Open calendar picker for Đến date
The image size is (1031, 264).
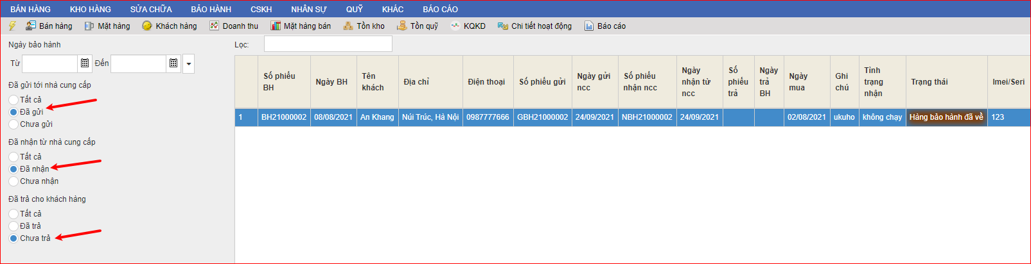[173, 63]
